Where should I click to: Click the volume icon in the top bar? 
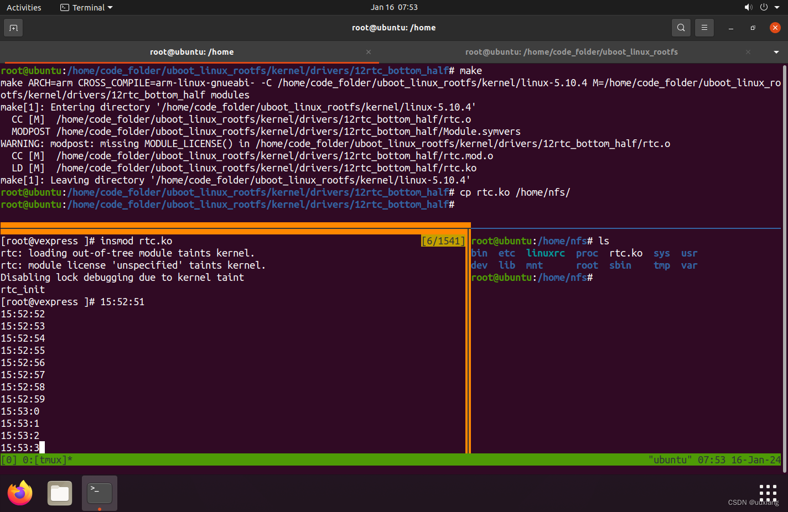click(748, 7)
